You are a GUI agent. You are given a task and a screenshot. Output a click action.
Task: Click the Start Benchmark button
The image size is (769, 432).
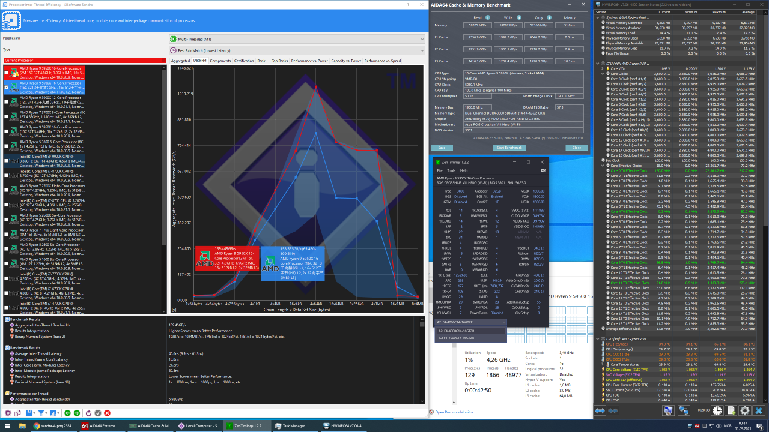point(509,148)
